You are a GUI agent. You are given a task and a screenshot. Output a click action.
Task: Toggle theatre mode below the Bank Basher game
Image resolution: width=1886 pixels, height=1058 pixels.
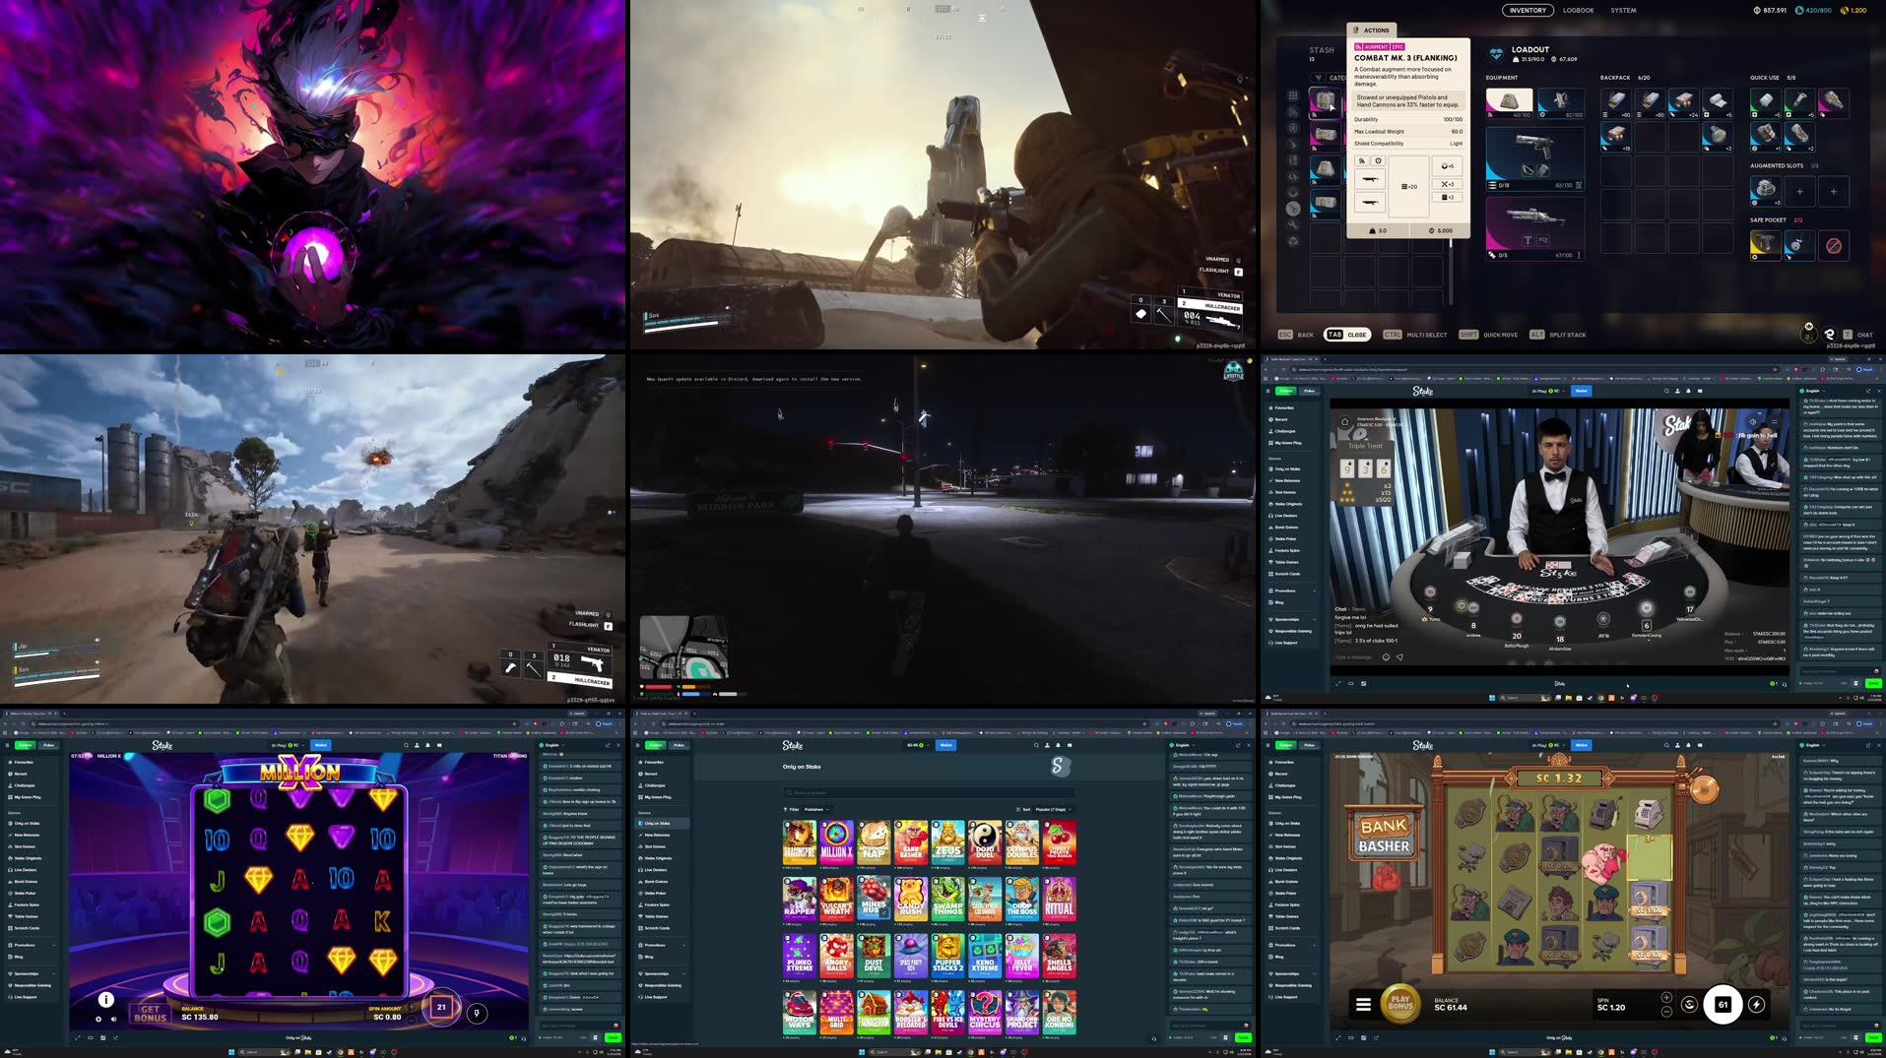pyautogui.click(x=1350, y=1038)
